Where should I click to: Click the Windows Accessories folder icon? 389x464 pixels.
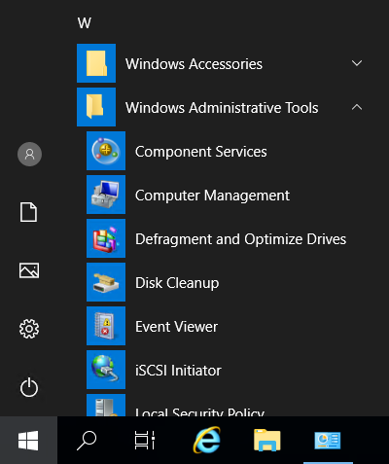[96, 63]
